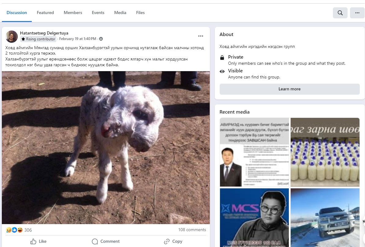Open the Hatantsetseg Delgertuya author name link

(44, 33)
